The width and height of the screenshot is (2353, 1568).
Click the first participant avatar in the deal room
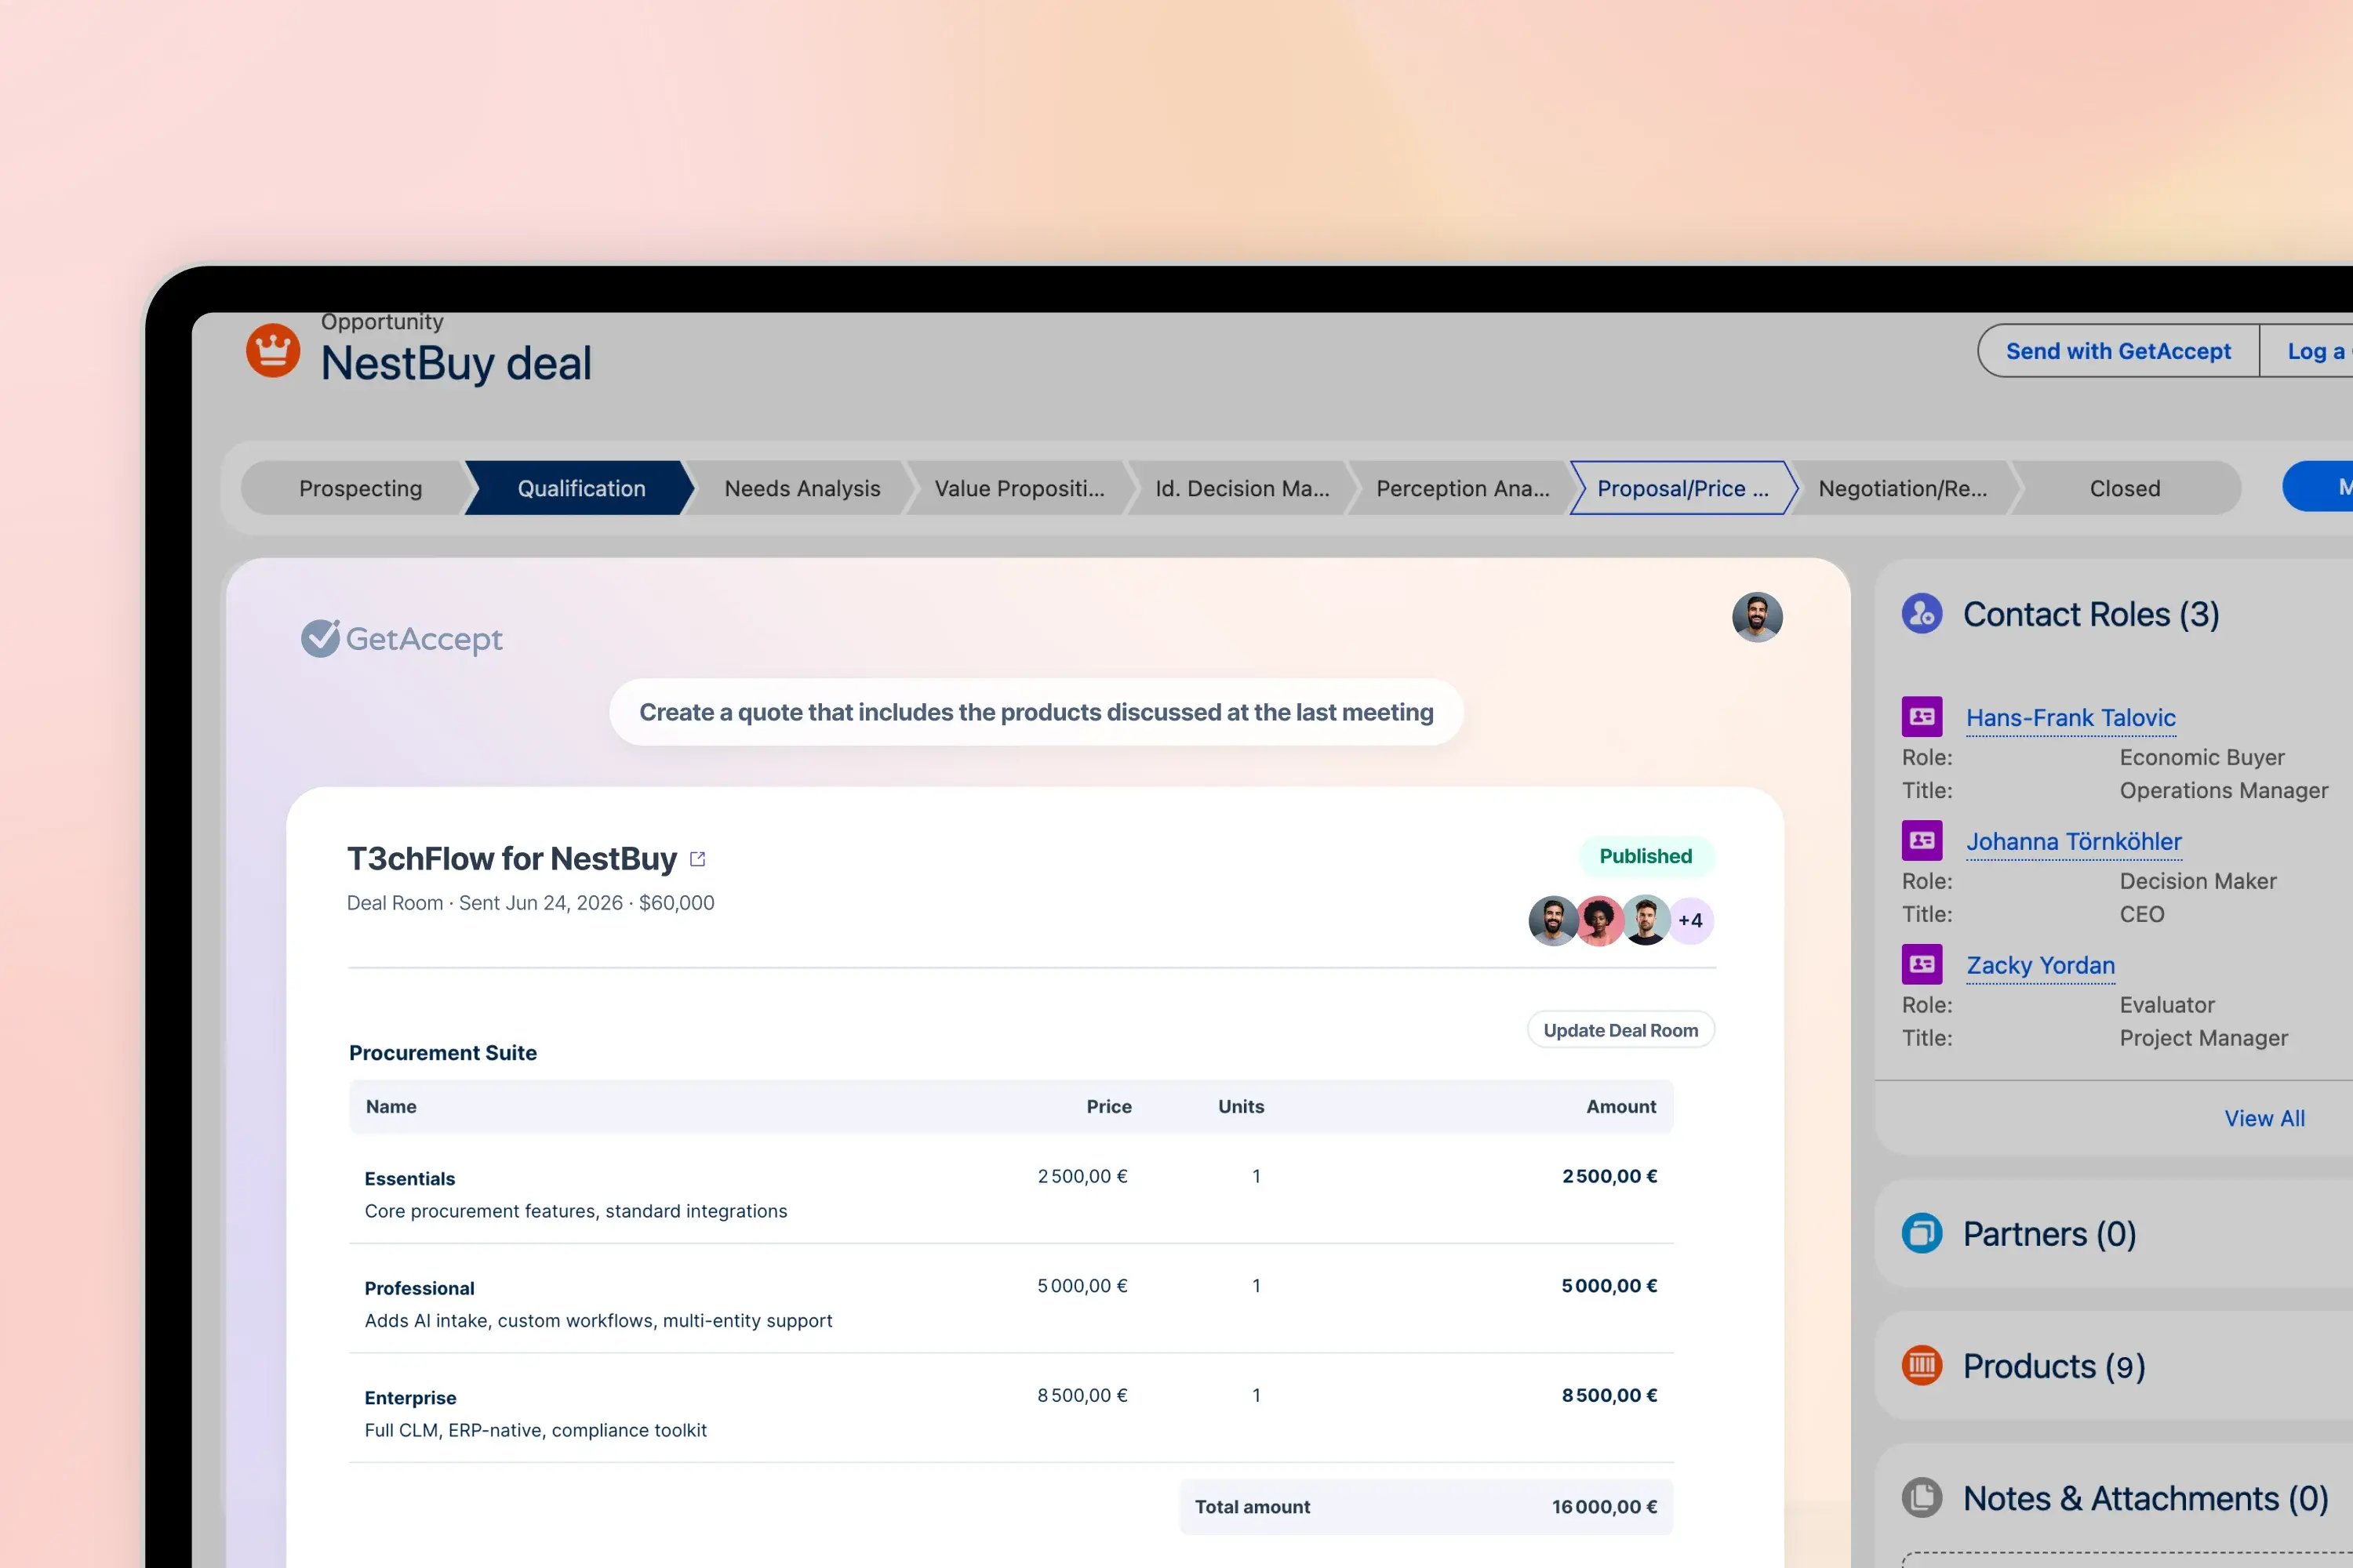(x=1553, y=920)
